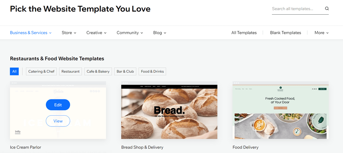
Task: Click the social icons in the Food Delivery preview
Action: point(314,89)
